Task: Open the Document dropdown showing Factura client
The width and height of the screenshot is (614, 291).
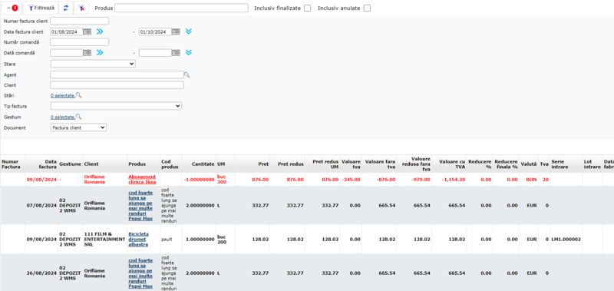Action: pos(78,127)
